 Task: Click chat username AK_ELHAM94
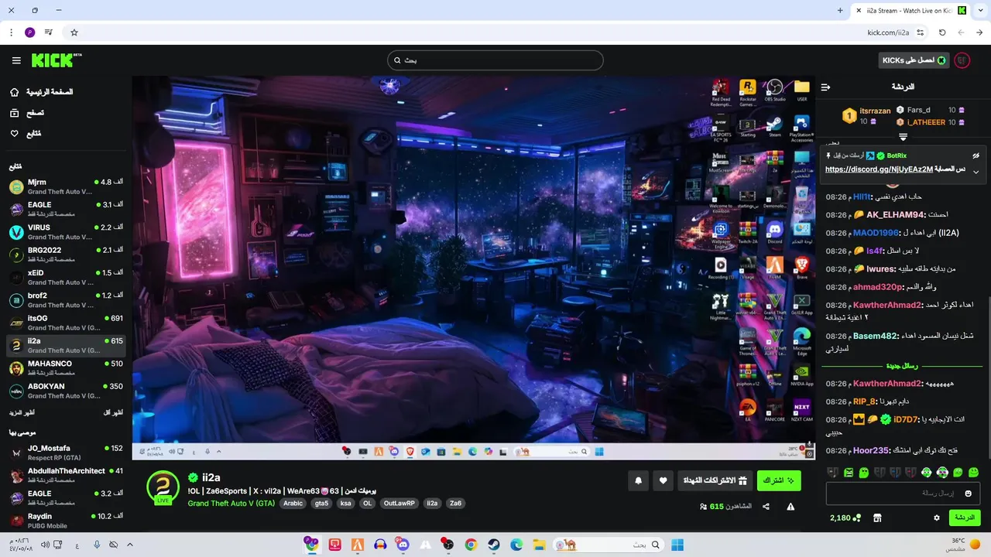[896, 214]
